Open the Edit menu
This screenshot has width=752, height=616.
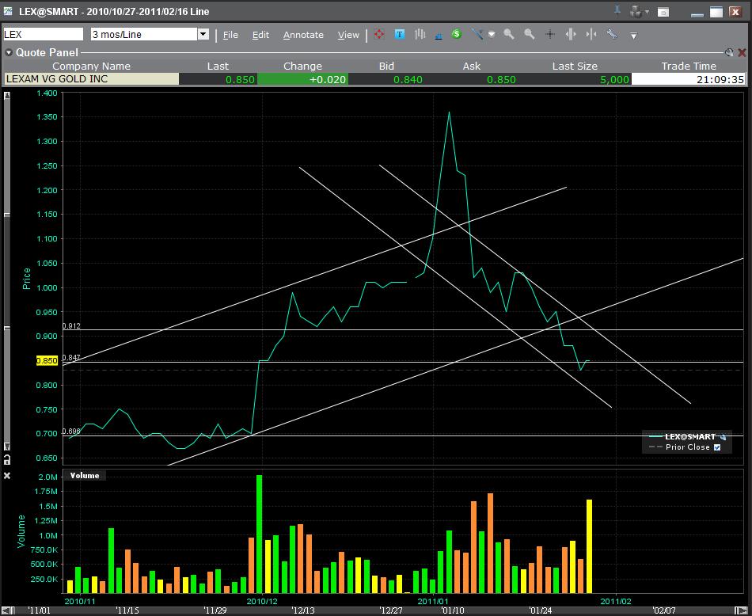tap(261, 35)
